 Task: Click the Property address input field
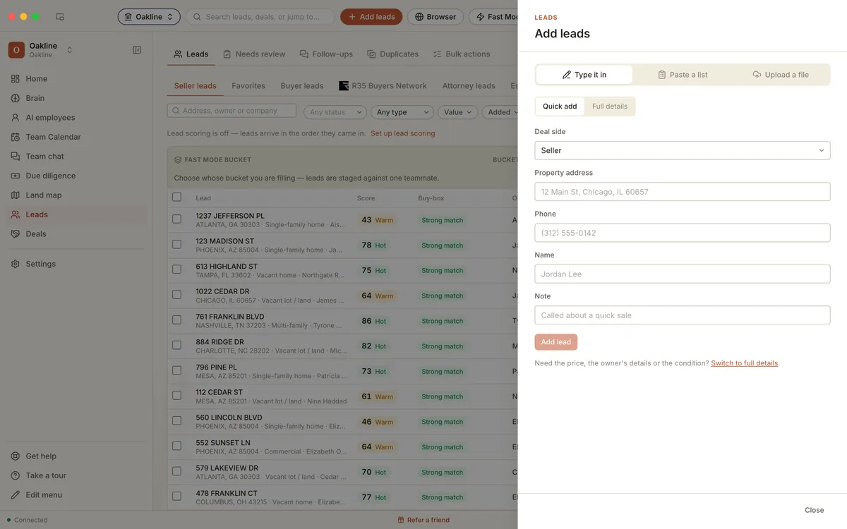pos(683,192)
